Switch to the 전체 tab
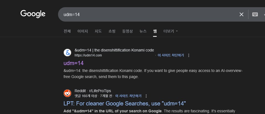This screenshot has height=114, width=265. pos(67,31)
